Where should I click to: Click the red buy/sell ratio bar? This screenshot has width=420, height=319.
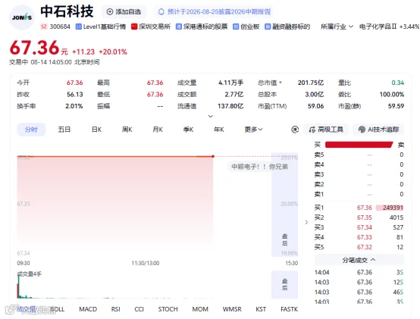pyautogui.click(x=359, y=145)
